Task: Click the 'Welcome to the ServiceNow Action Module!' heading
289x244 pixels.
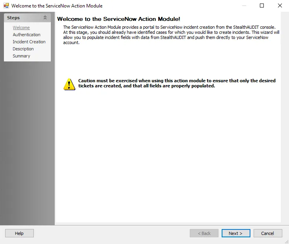Action: pos(119,19)
